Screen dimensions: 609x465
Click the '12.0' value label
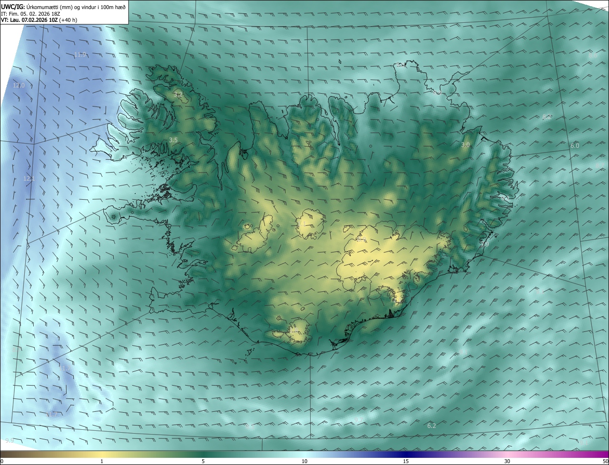19,86
